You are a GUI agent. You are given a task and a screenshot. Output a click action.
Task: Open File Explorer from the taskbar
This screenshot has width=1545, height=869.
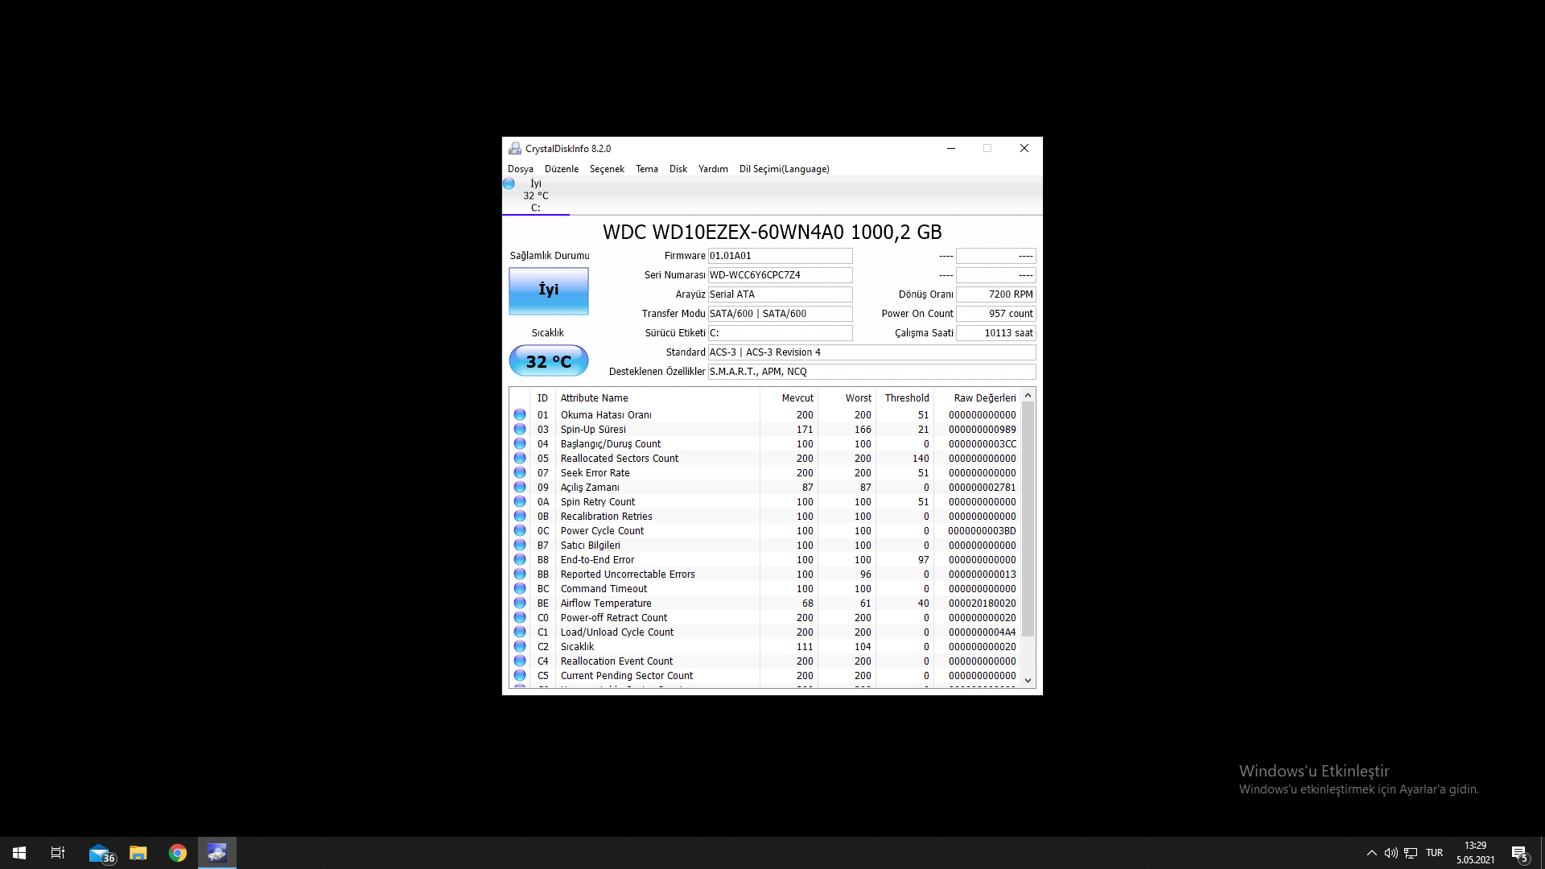point(138,853)
